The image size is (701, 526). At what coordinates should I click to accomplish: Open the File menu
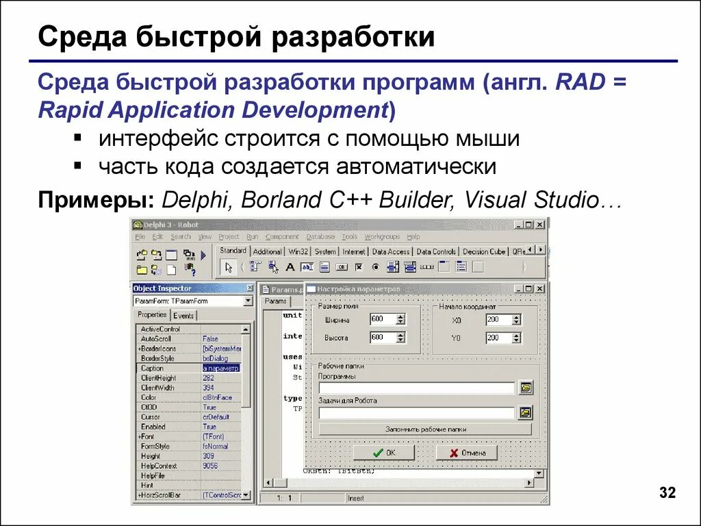click(x=140, y=236)
